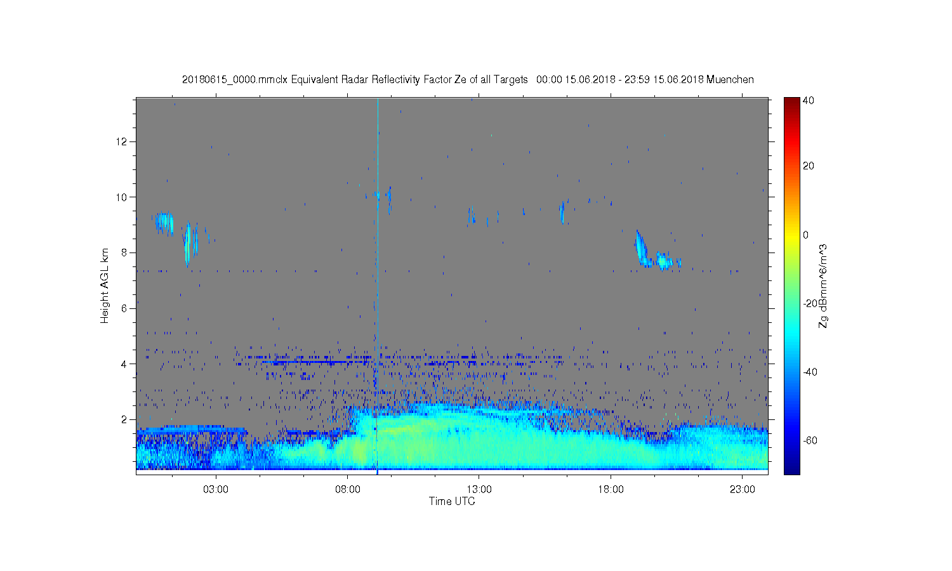Click the colorbar value label -20
Screen dimensions: 952x571
(810, 303)
